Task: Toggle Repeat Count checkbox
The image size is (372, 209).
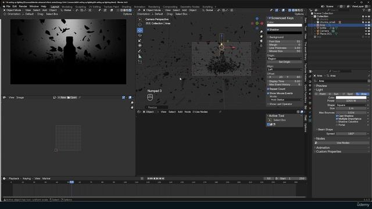Action: pyautogui.click(x=268, y=89)
